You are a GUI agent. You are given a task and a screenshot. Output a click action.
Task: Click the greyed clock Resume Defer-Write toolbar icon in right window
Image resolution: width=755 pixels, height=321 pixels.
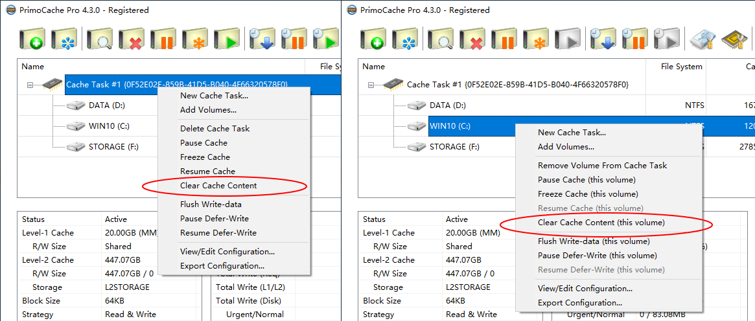click(x=666, y=39)
